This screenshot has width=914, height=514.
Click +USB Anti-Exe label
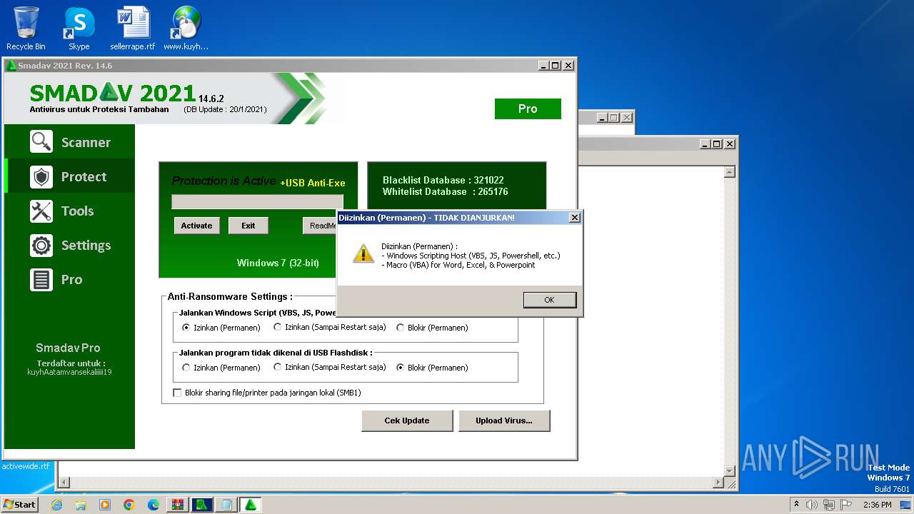(312, 183)
